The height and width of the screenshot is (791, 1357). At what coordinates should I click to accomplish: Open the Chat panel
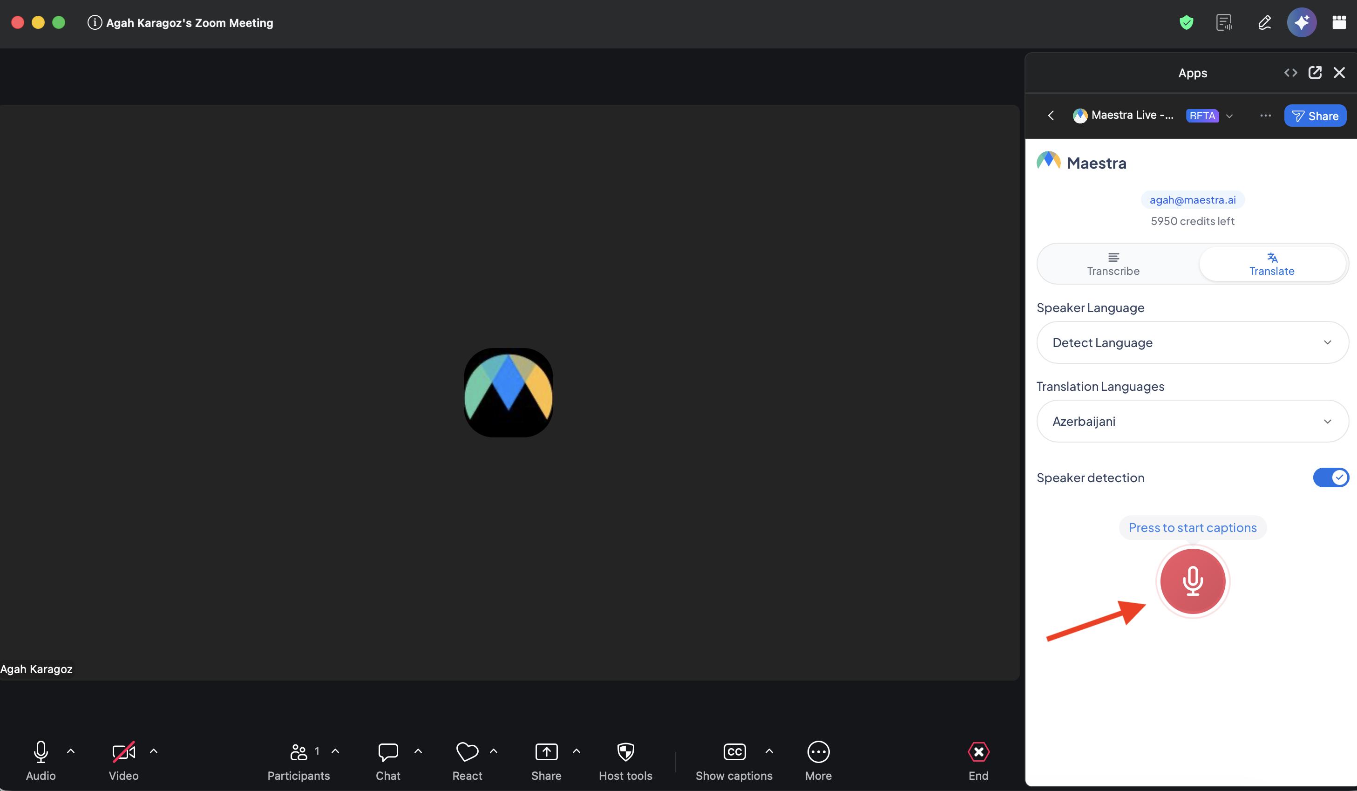pyautogui.click(x=388, y=761)
